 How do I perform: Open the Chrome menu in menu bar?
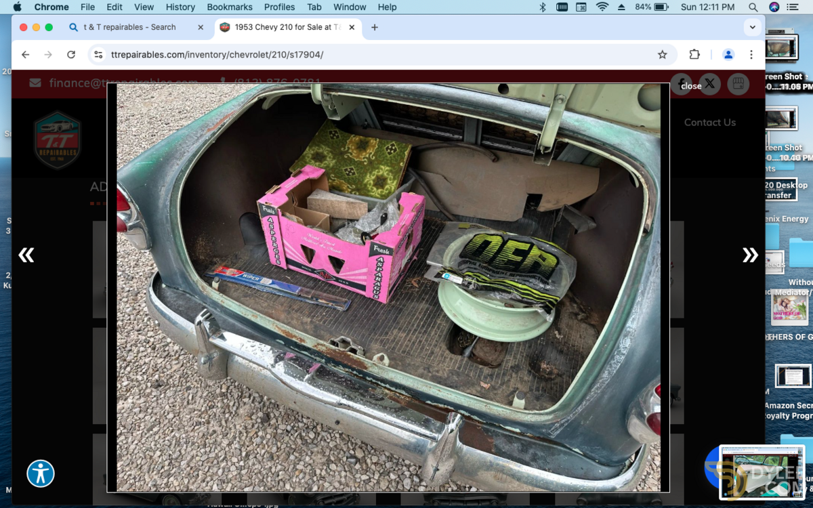coord(51,7)
